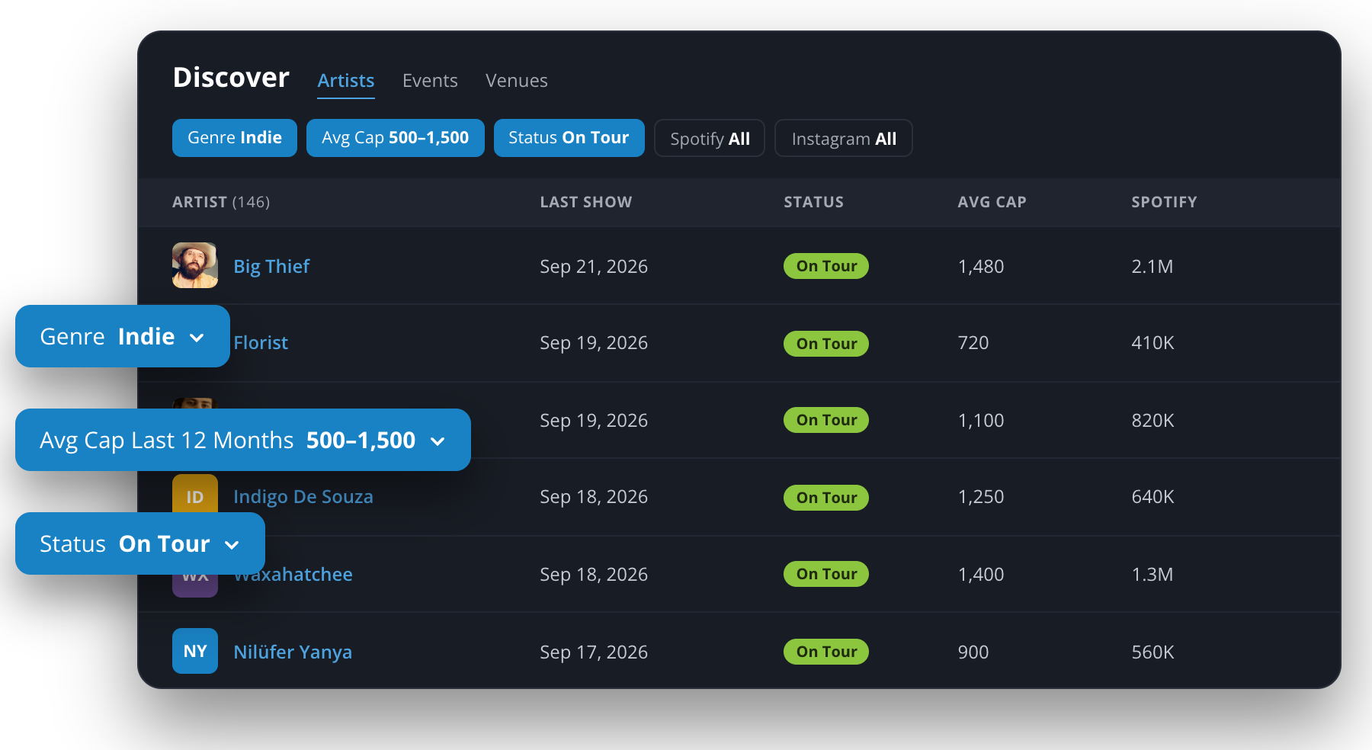Select avg cap value 1,480

981,267
